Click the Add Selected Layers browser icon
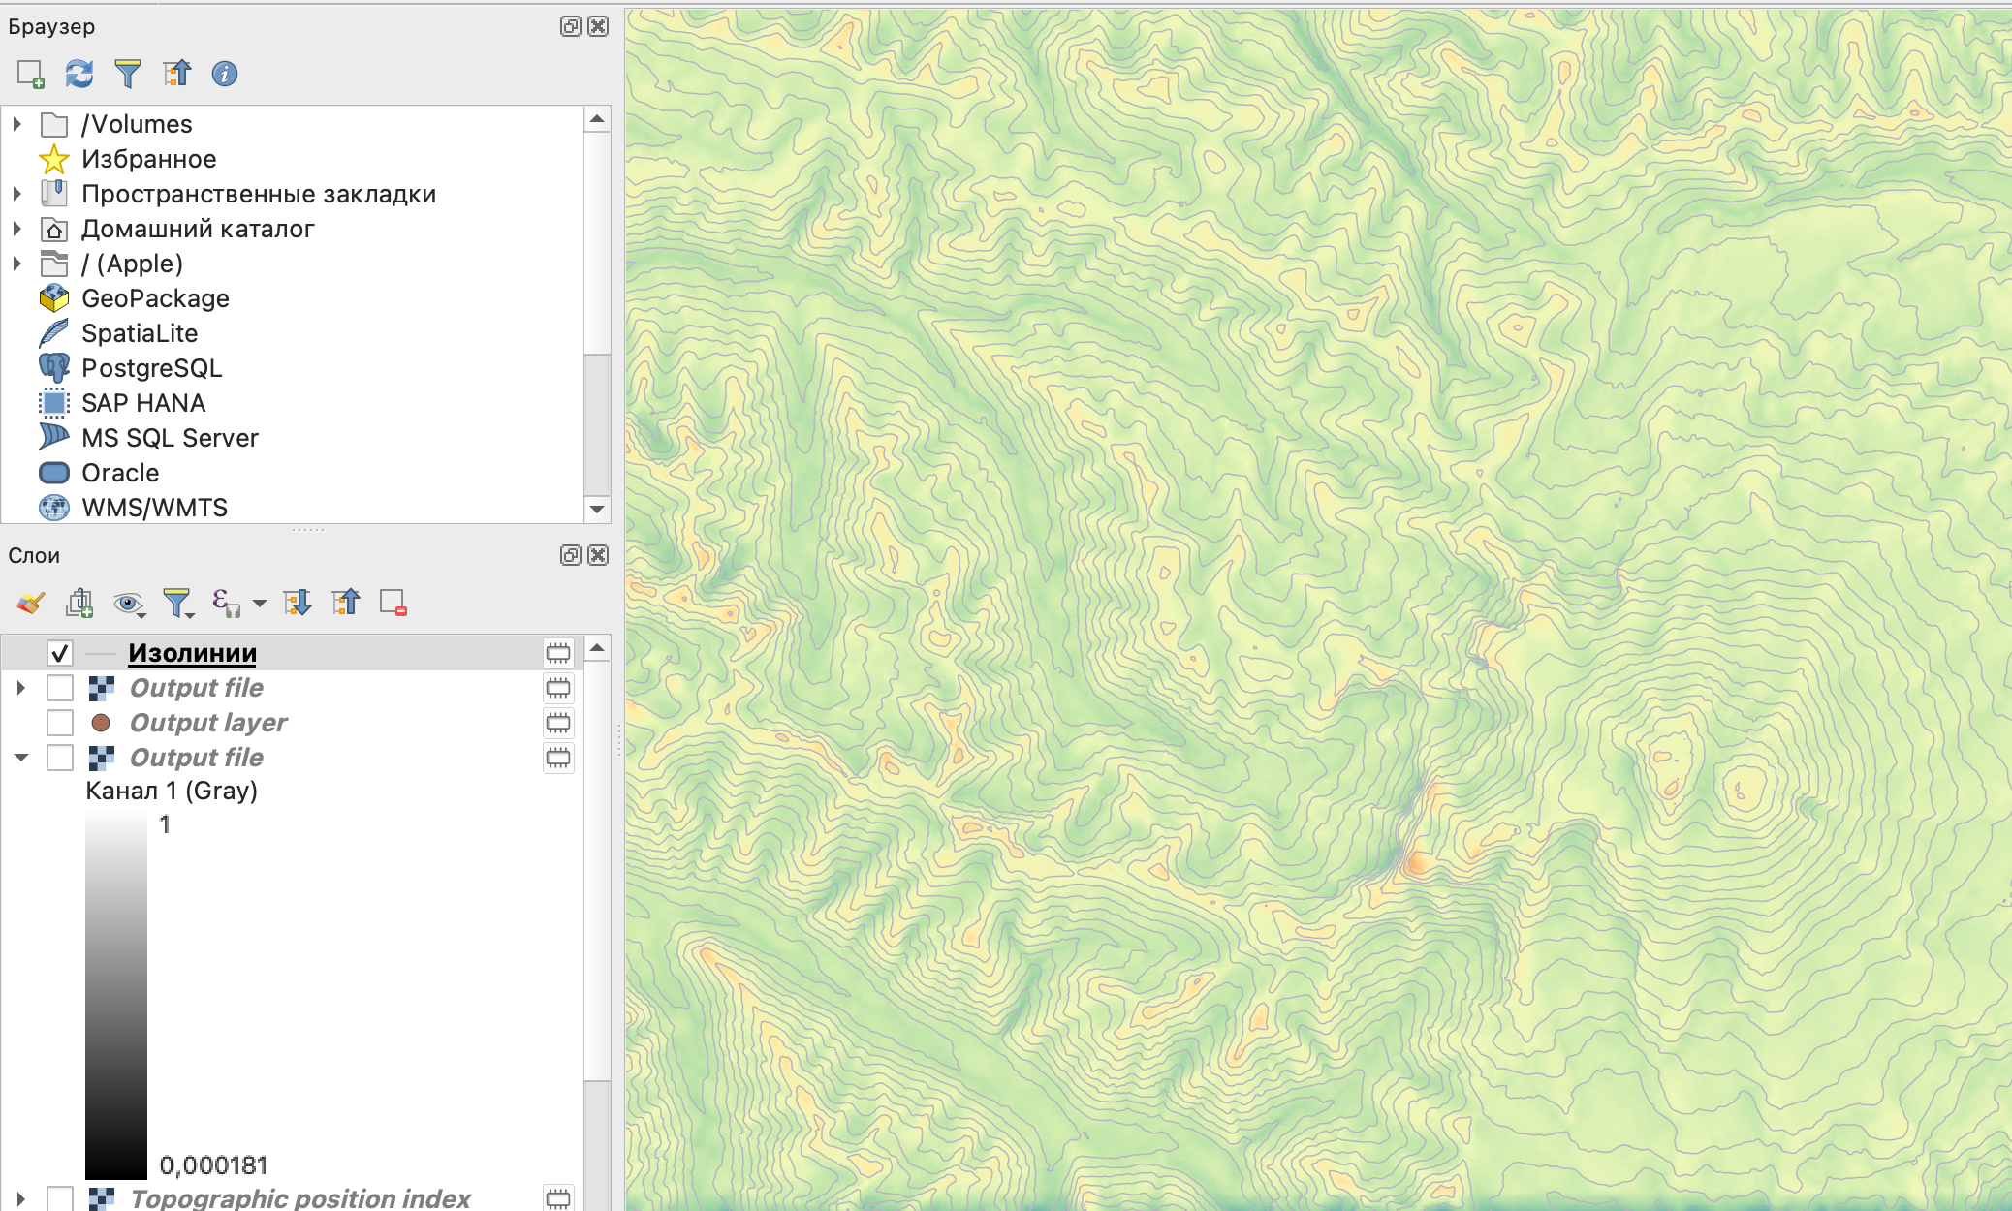This screenshot has height=1211, width=2012. pyautogui.click(x=31, y=74)
